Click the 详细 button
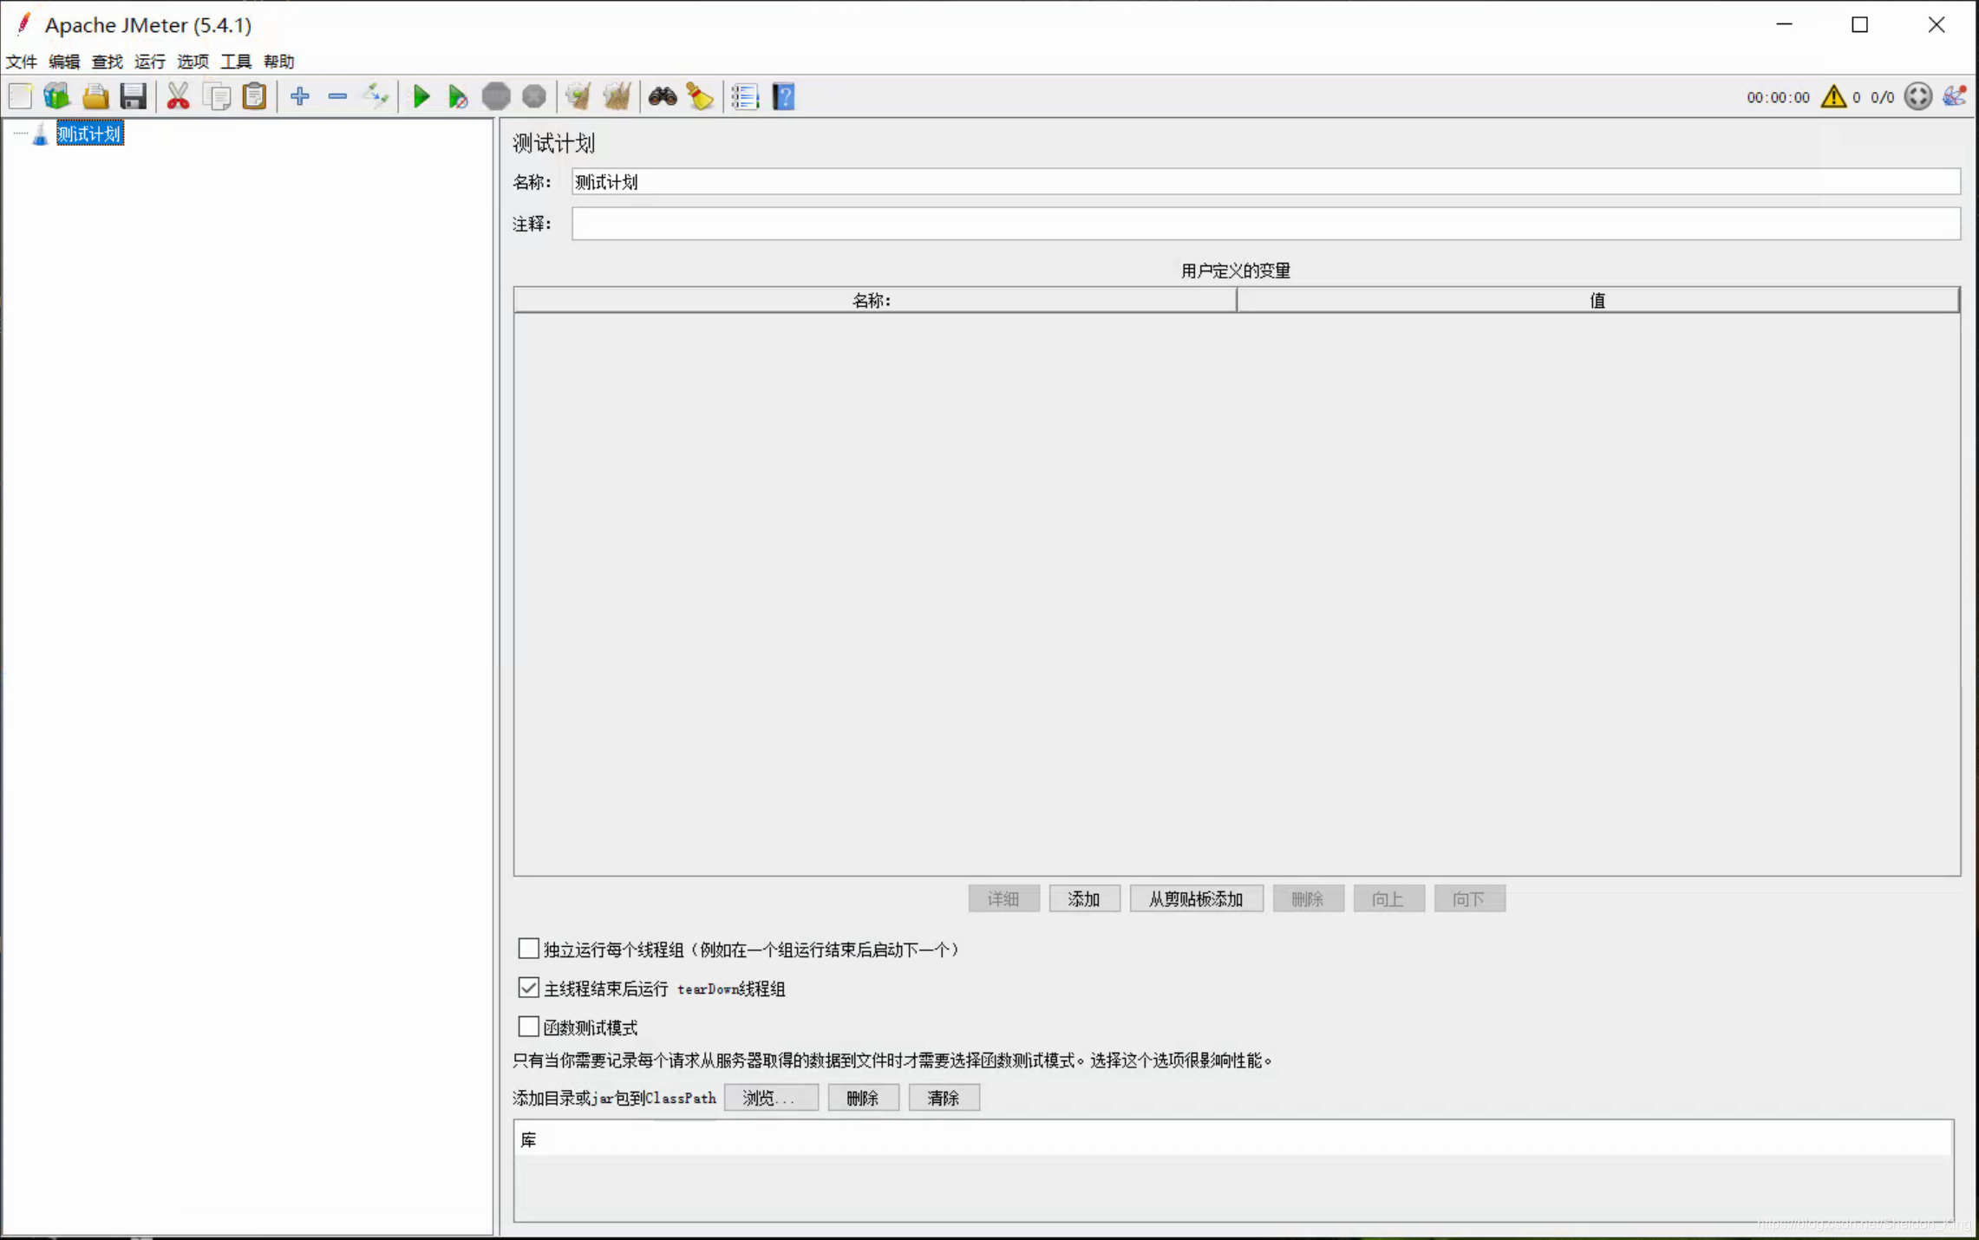Screen dimensions: 1979x1240 pyautogui.click(x=1003, y=899)
